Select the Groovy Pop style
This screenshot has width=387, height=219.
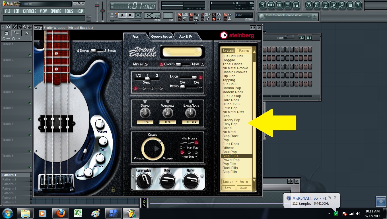tap(231, 120)
